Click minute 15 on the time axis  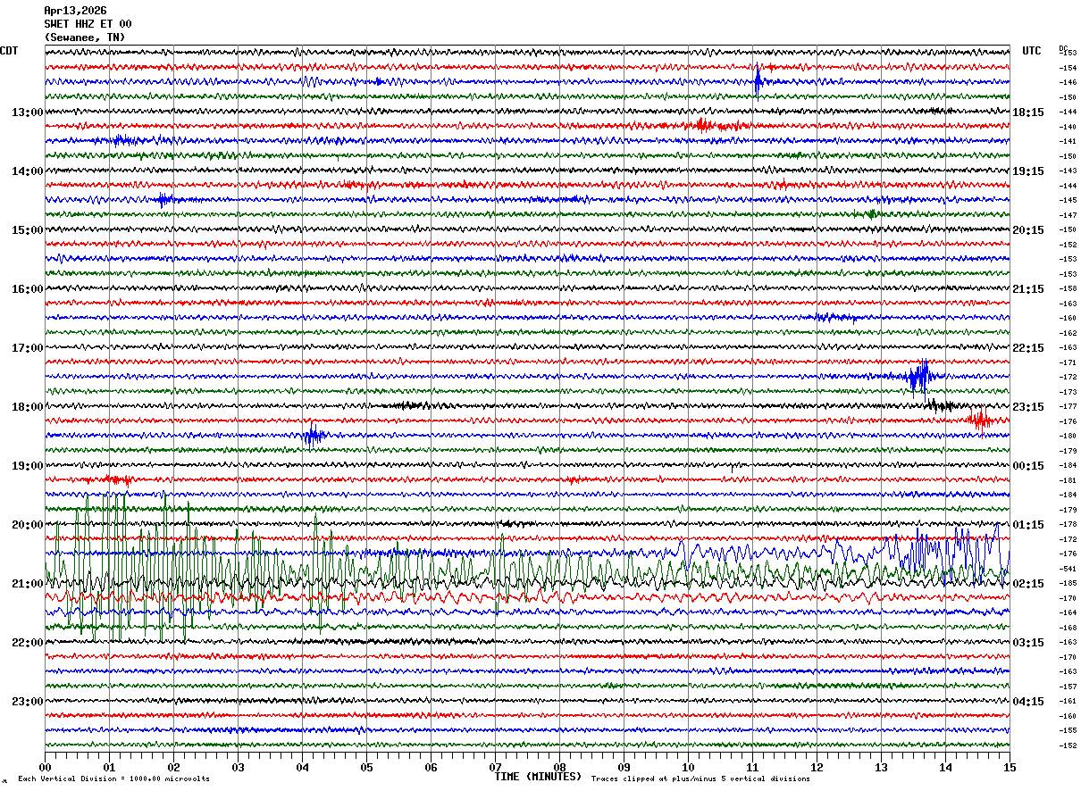coord(1009,767)
